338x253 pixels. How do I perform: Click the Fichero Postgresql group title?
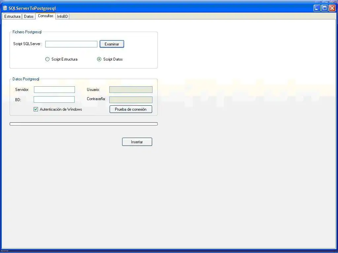pyautogui.click(x=27, y=32)
